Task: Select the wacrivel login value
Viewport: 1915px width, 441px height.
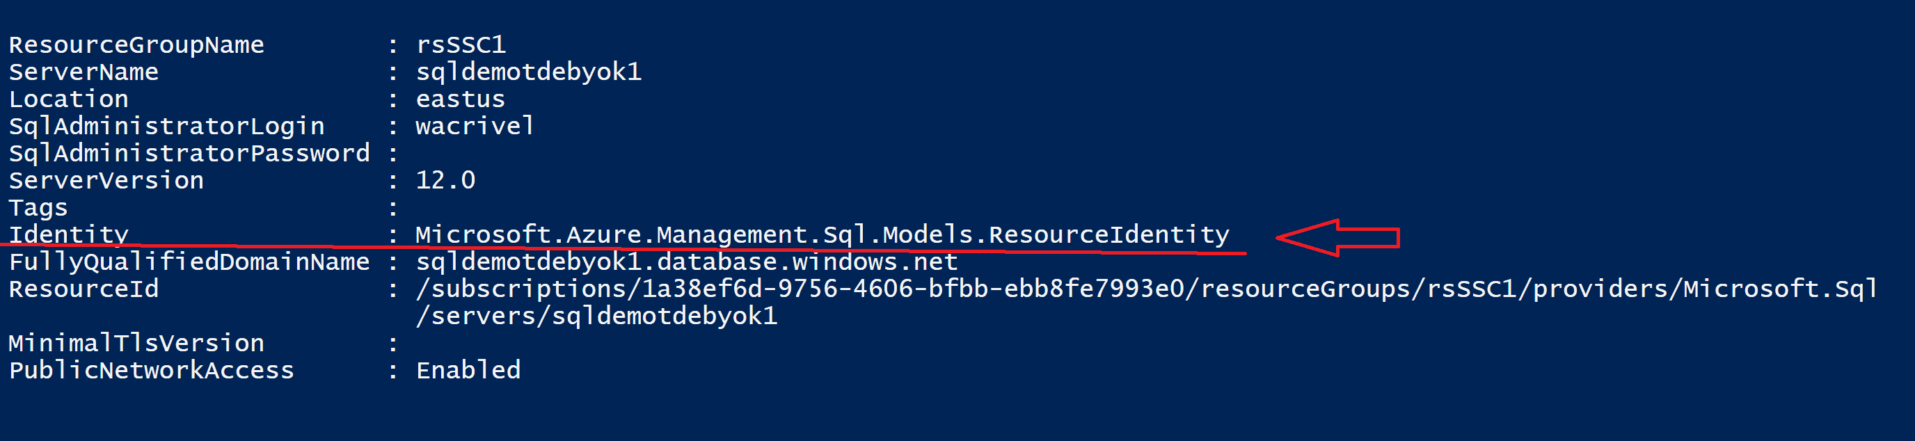Action: [x=475, y=127]
